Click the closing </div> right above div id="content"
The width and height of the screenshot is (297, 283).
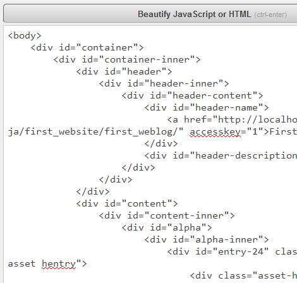(93, 191)
